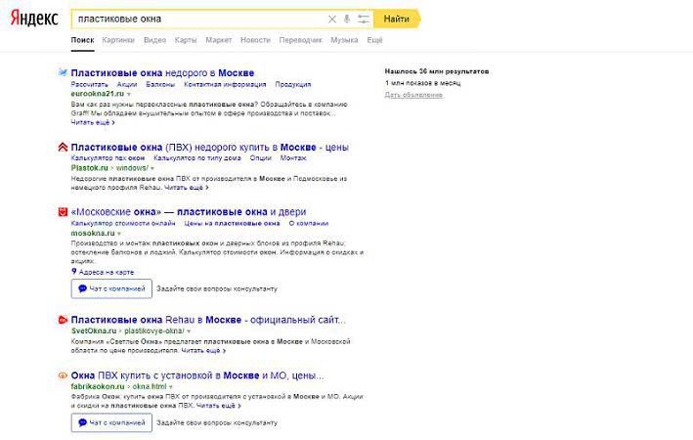Click first 'Чат с компанией' button under mosokna.ru
Viewport: 693px width, 440px height.
(x=111, y=288)
